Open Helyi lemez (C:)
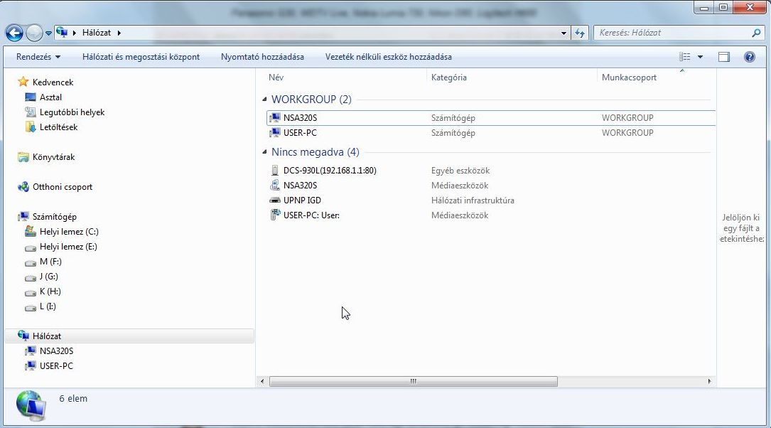Viewport: 771px width, 428px height. click(69, 232)
